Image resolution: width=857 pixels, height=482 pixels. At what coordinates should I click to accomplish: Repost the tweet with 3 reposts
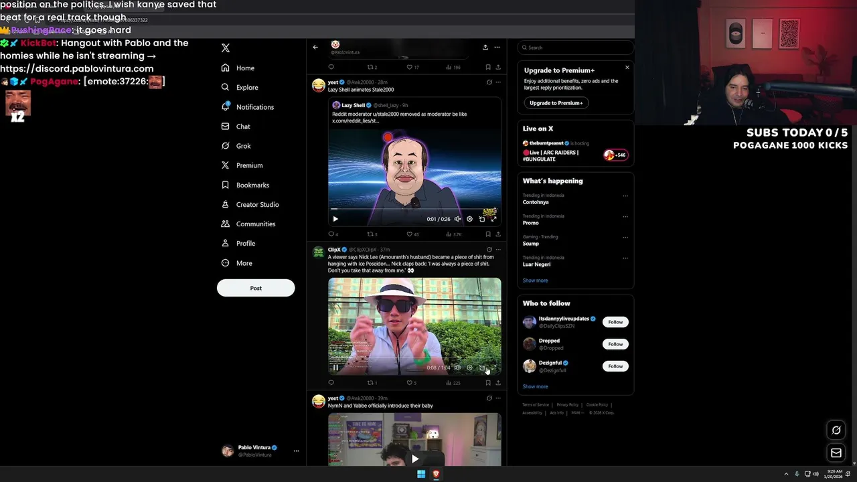tap(372, 234)
